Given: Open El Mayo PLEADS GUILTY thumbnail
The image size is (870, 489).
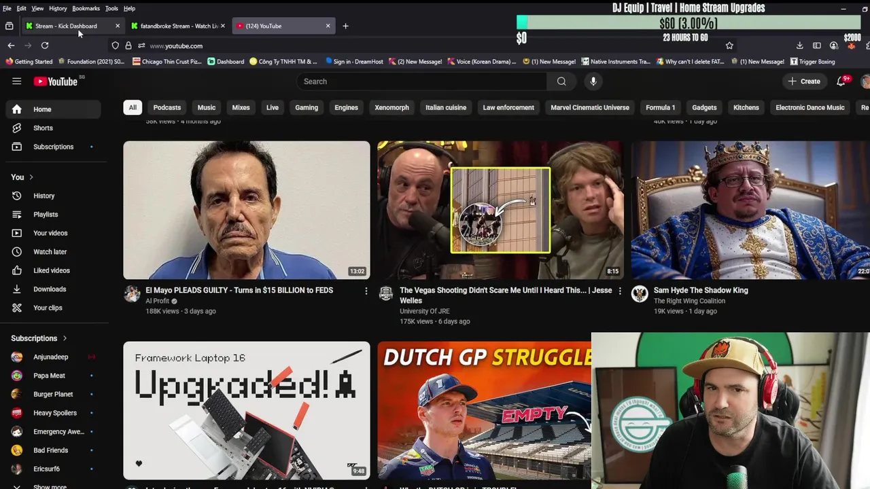Looking at the screenshot, I should (247, 210).
